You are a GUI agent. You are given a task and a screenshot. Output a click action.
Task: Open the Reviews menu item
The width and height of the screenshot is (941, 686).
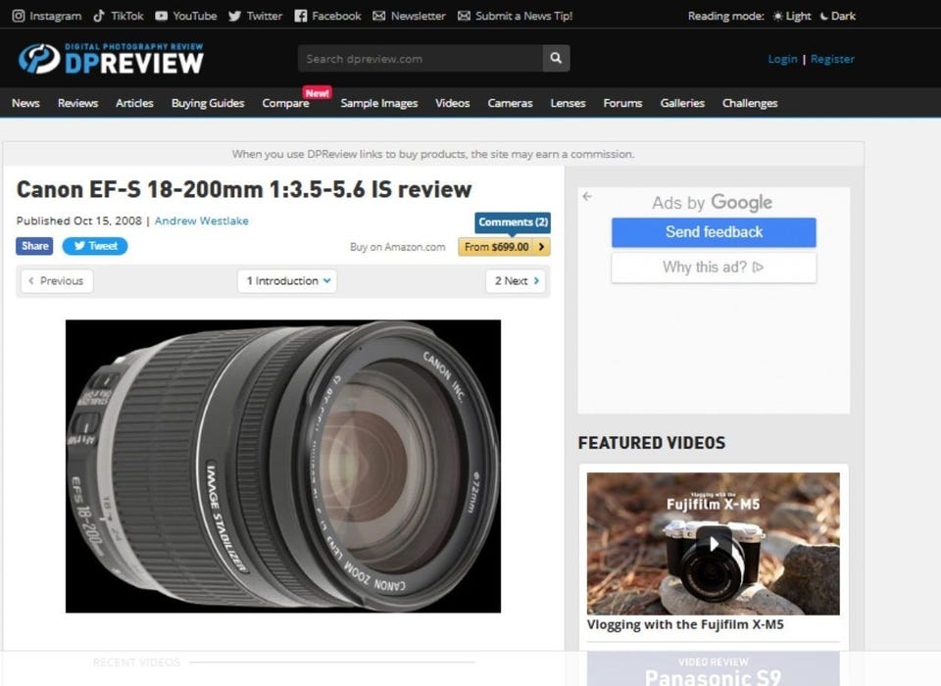click(x=77, y=103)
